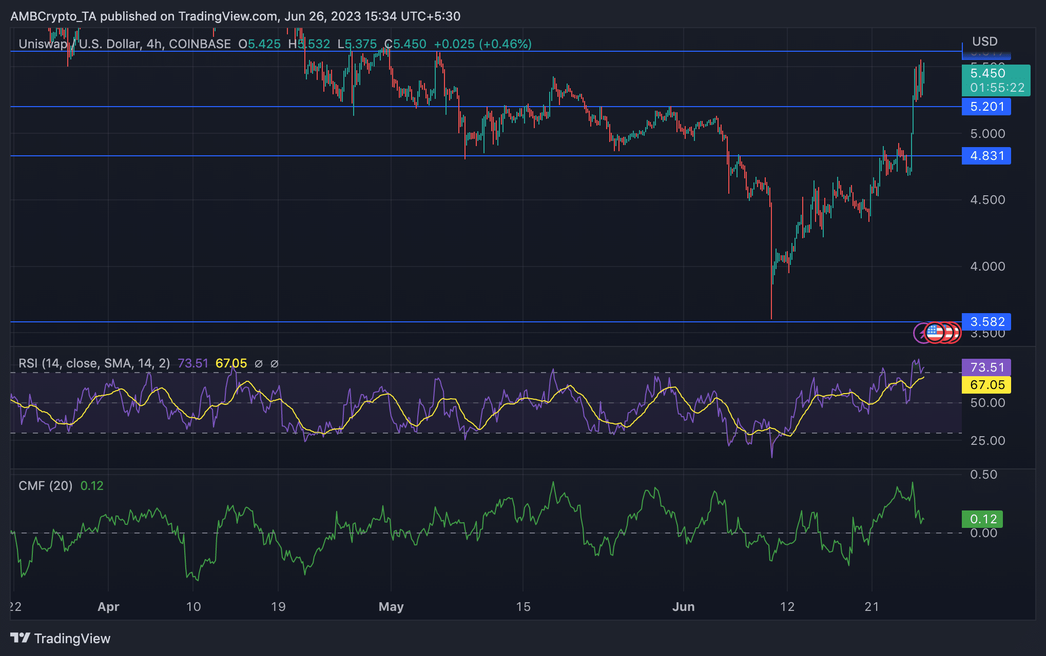The image size is (1046, 656).
Task: Open the CMF (20) indicator legend
Action: point(46,486)
